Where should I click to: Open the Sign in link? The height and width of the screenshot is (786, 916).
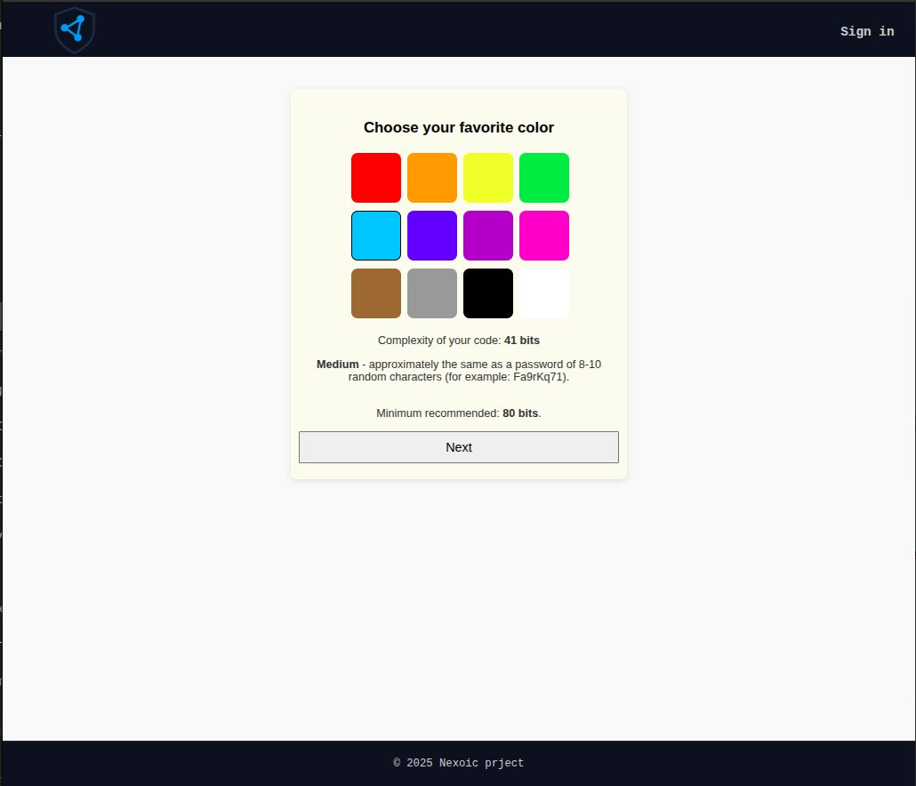[866, 31]
